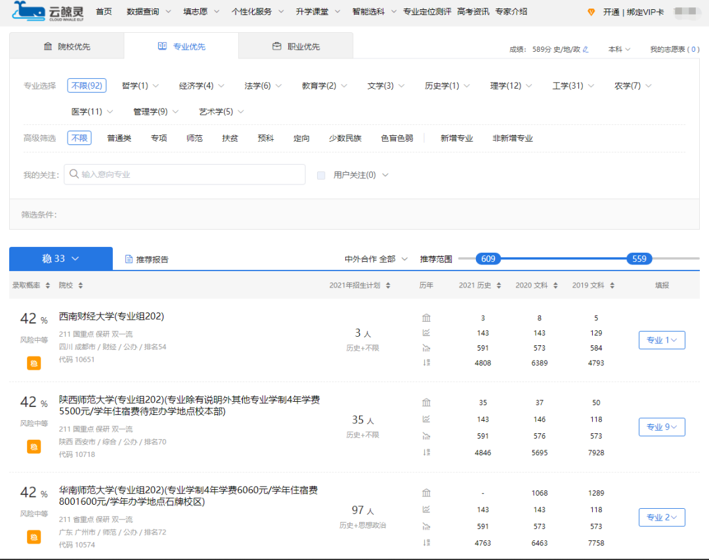Open 数据查询 menu
Viewport: 709px width, 560px height.
click(149, 12)
